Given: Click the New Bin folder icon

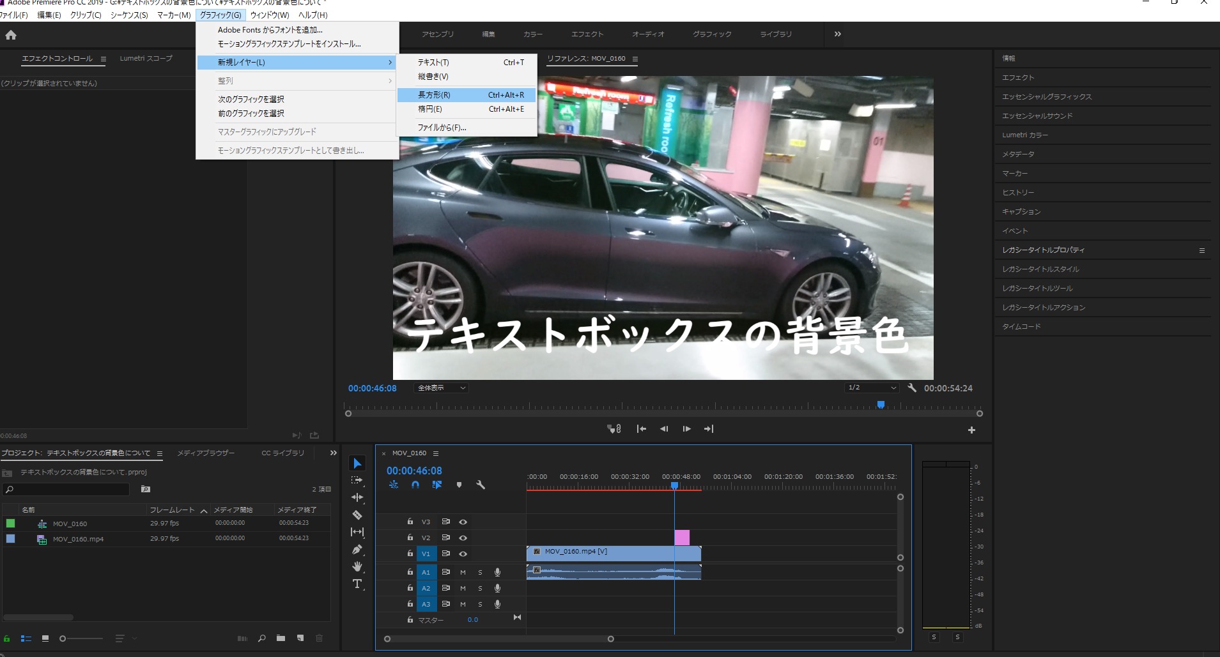Looking at the screenshot, I should pos(281,638).
